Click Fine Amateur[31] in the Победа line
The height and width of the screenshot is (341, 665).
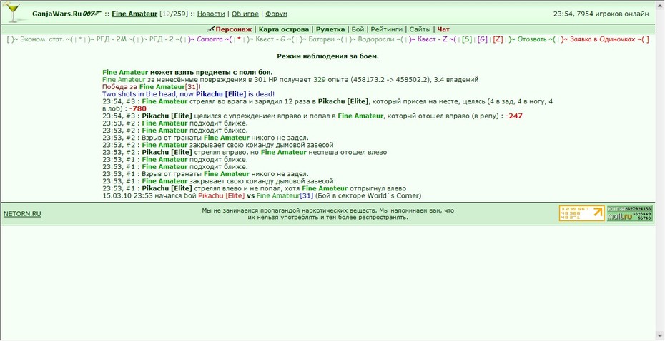(x=169, y=87)
